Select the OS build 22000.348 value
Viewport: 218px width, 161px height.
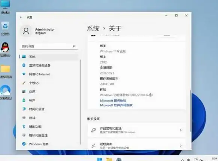click(x=107, y=84)
